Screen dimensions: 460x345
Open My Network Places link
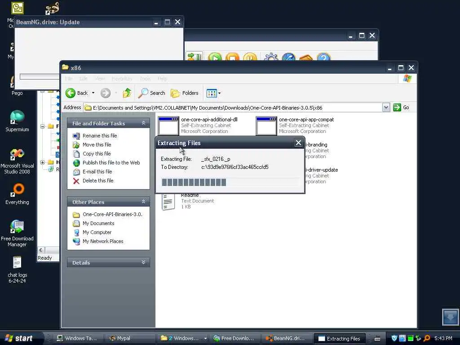click(x=103, y=241)
